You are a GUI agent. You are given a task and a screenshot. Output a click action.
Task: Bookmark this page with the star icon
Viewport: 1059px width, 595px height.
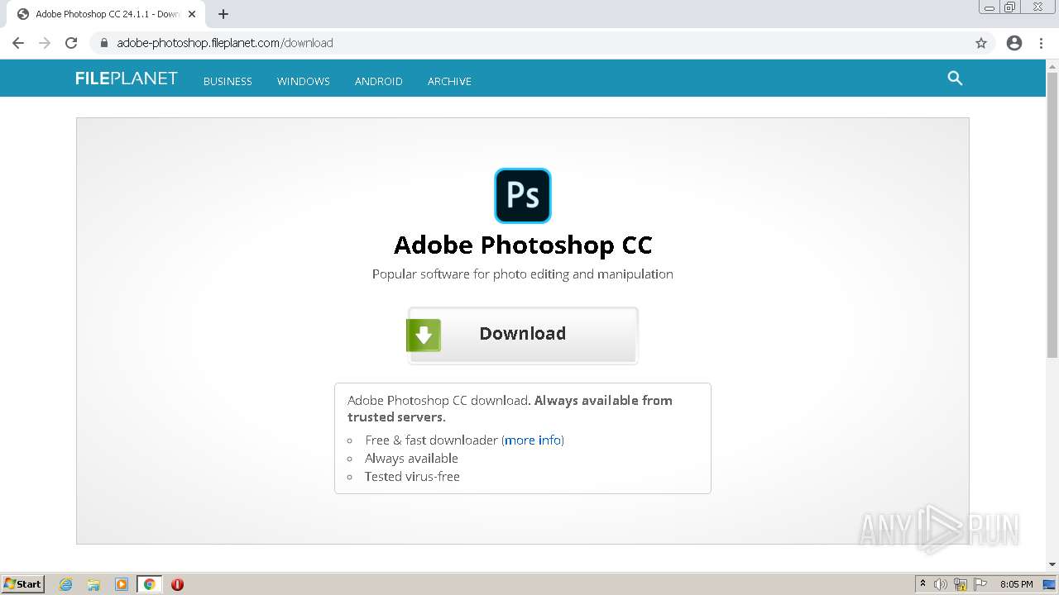click(981, 43)
